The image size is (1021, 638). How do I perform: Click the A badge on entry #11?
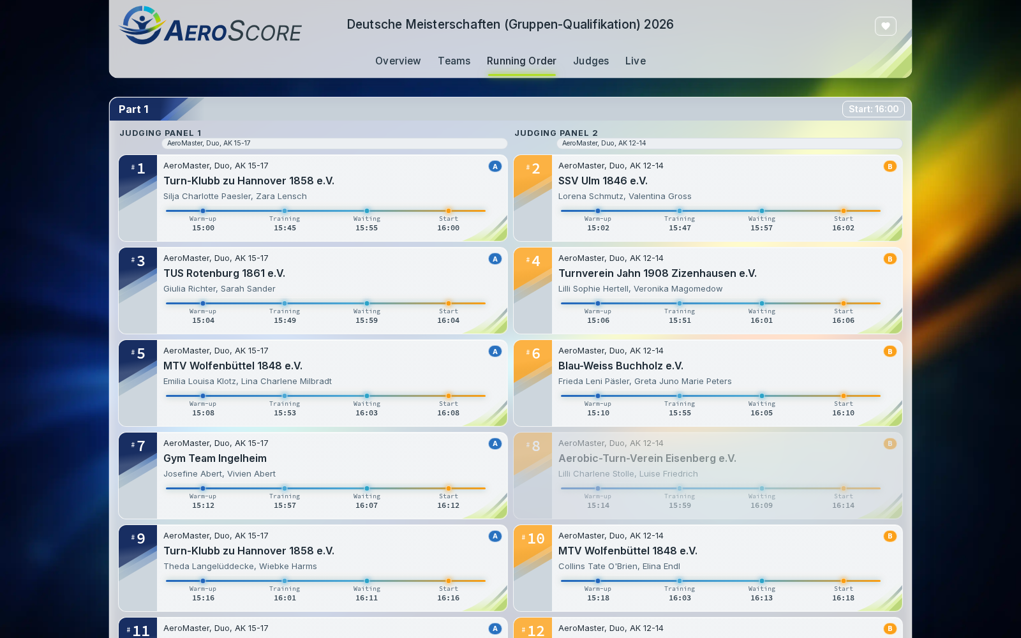point(495,628)
